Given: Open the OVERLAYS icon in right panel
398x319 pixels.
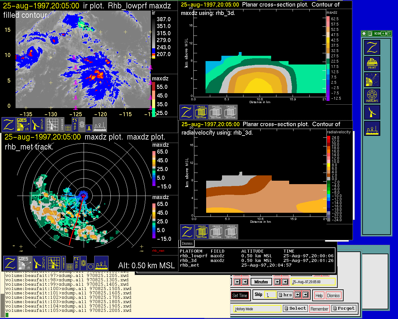Looking at the screenshot, I should tap(372, 96).
